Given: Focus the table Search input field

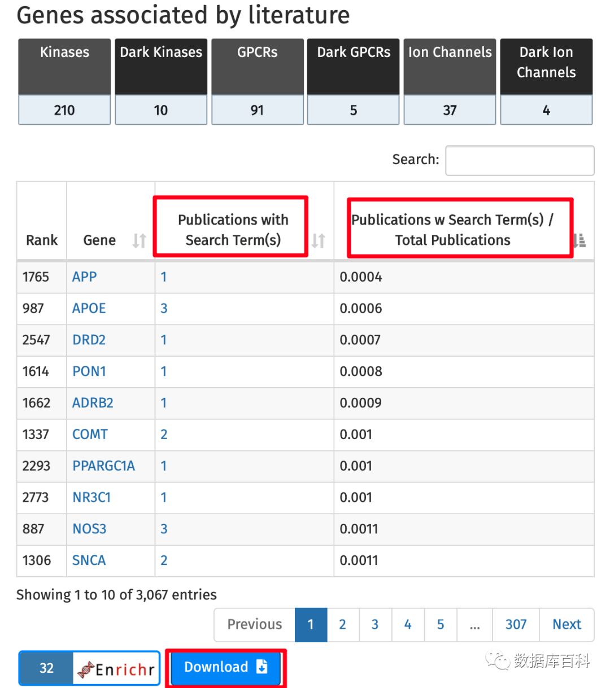Looking at the screenshot, I should (x=520, y=161).
